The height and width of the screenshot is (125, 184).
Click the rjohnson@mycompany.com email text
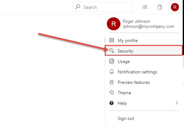pos(148,27)
